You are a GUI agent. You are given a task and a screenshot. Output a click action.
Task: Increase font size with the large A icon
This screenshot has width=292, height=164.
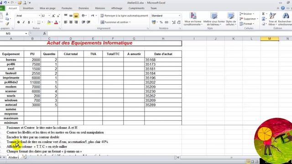click(x=53, y=16)
